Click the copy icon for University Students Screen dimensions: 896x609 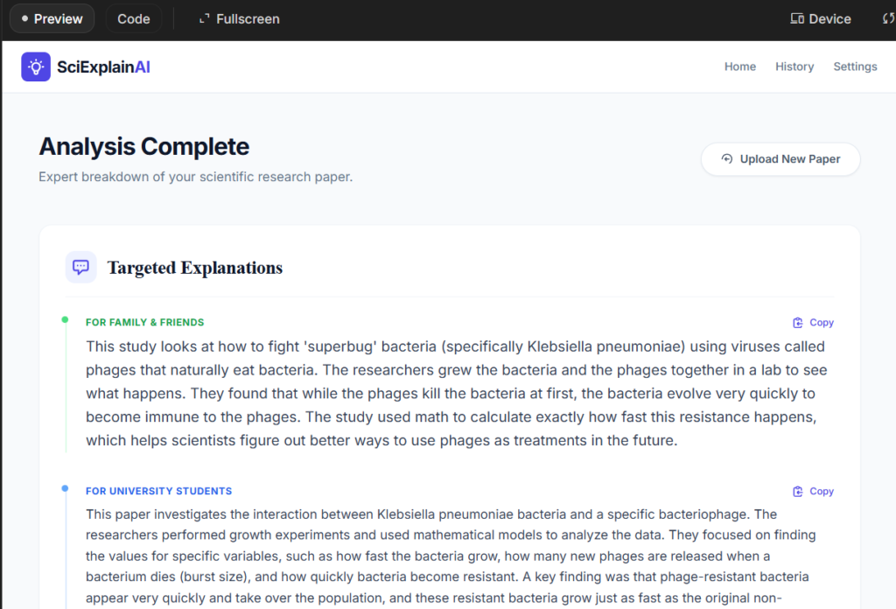797,492
